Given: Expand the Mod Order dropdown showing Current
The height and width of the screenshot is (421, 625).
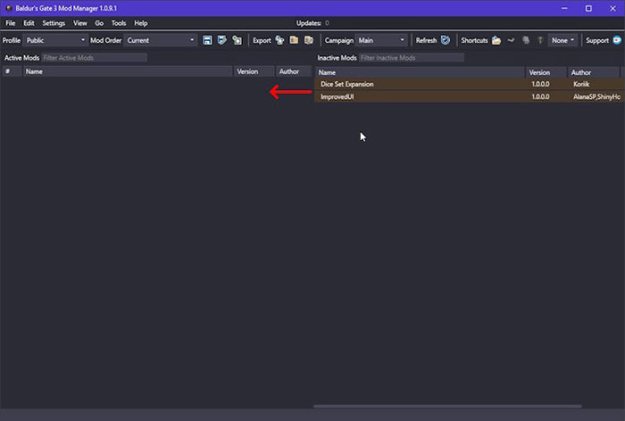Looking at the screenshot, I should click(161, 40).
